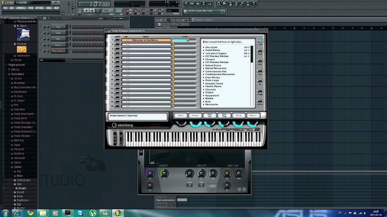The image size is (387, 217).
Task: Expand the Natural Drums category
Action: 204,65
